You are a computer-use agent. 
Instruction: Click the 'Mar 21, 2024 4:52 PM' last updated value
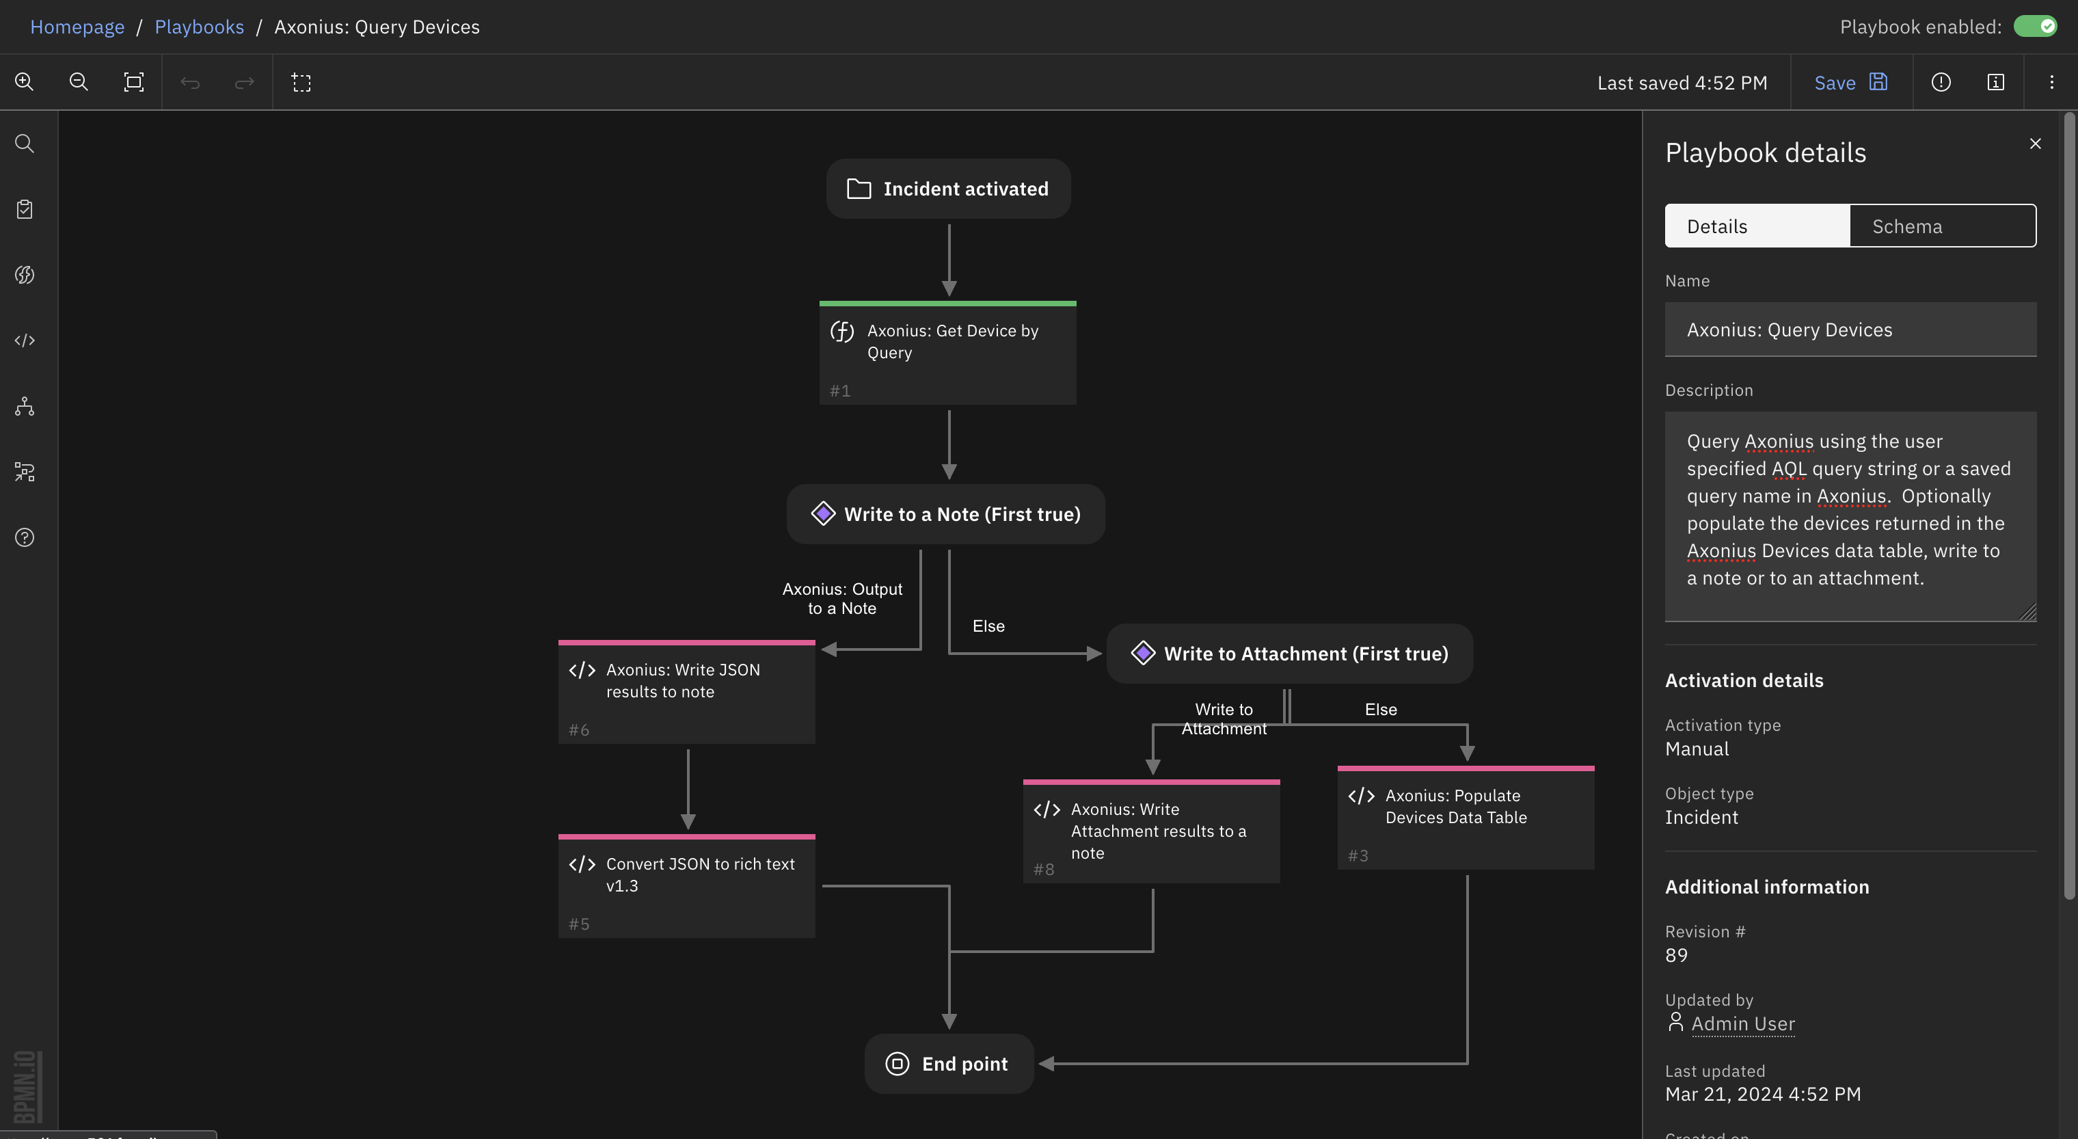[1763, 1094]
